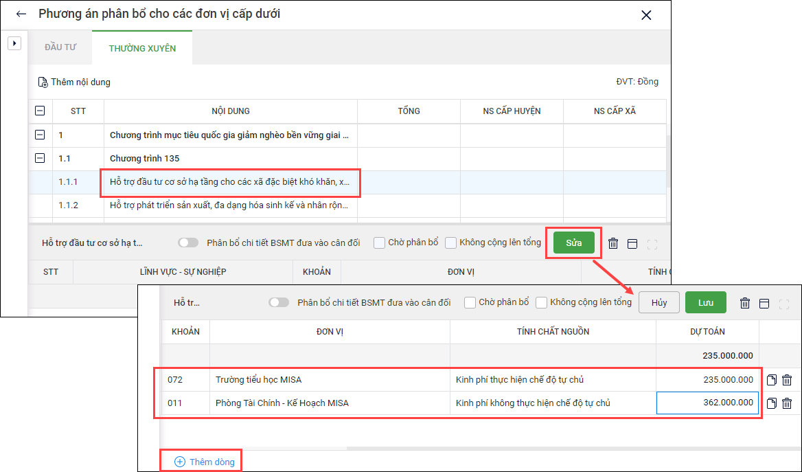The image size is (802, 472).
Task: Copy the Trường tiểu học MISA row
Action: tap(772, 380)
